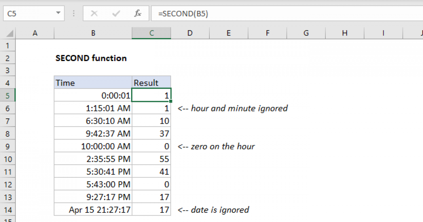This screenshot has height=222, width=423.
Task: Click the SECOND function title cell
Action: click(91, 58)
